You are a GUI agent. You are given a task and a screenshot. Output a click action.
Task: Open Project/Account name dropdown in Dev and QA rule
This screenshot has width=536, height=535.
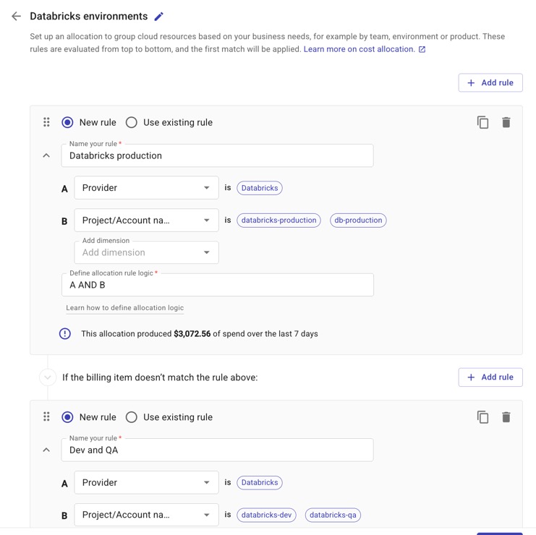coord(146,515)
